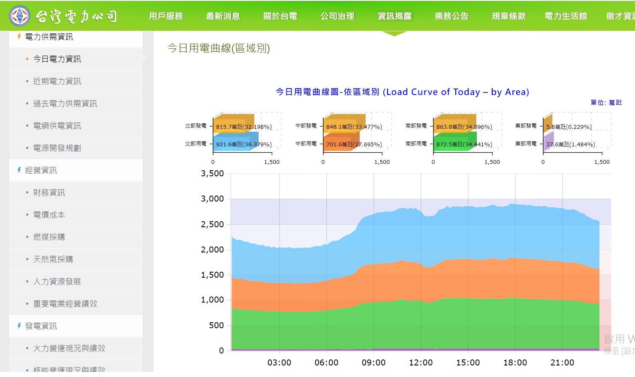Click the 東部用電 37.6萬瓩 bar
Image resolution: width=635 pixels, height=377 pixels.
tap(549, 141)
